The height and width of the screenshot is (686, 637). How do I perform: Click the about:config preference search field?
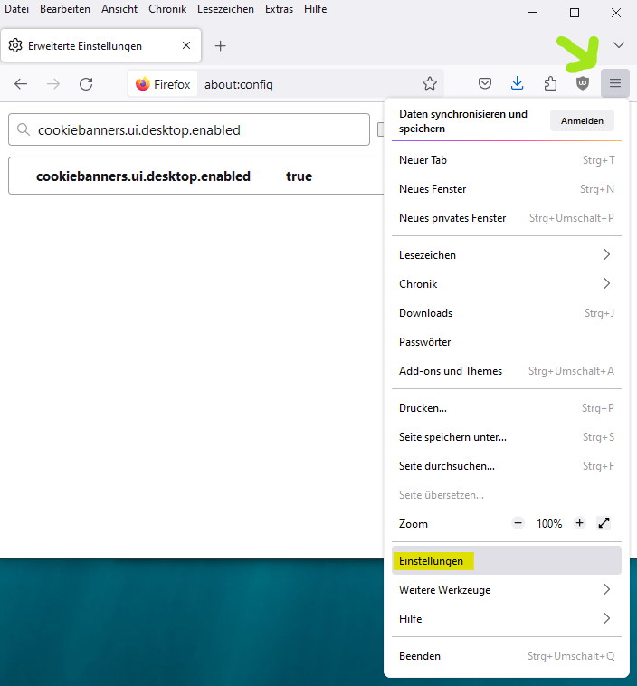click(x=199, y=129)
